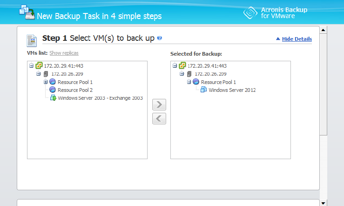Click host 172.20.26.209 server icon in VMs list
Image resolution: width=344 pixels, height=206 pixels.
click(x=46, y=74)
